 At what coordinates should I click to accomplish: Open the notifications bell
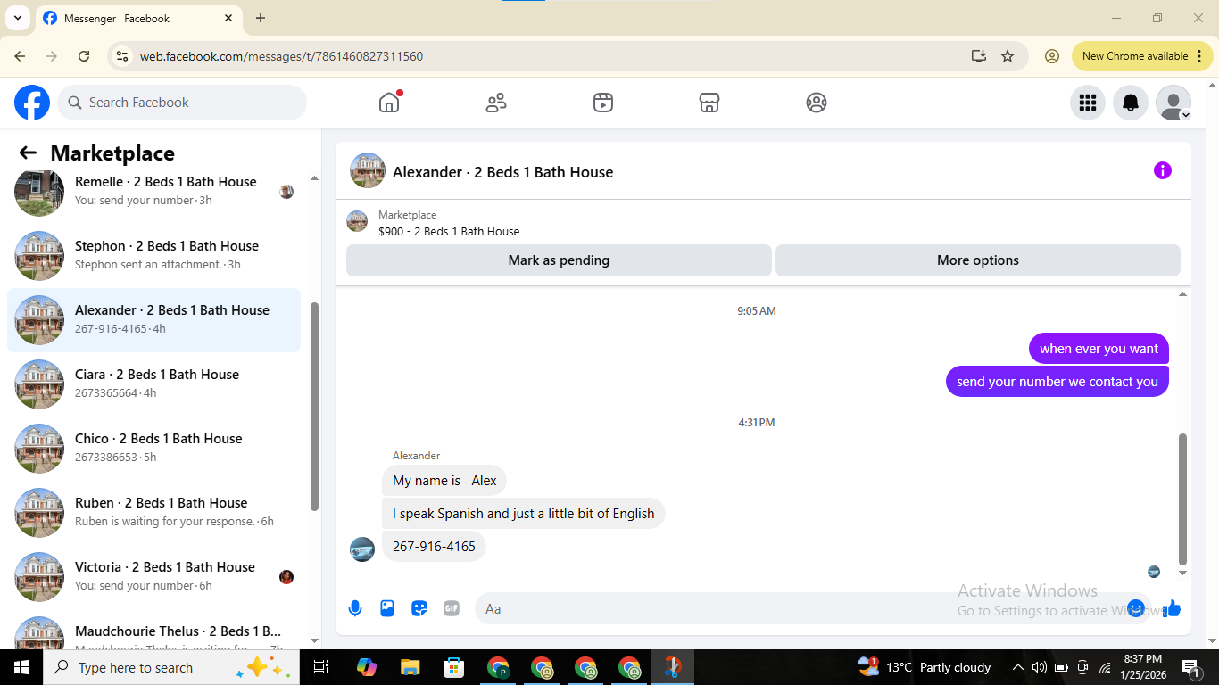1131,103
